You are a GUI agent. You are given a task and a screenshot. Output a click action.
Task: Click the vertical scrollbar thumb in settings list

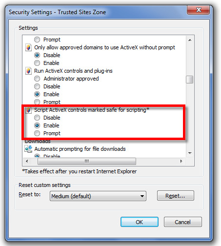click(190, 80)
